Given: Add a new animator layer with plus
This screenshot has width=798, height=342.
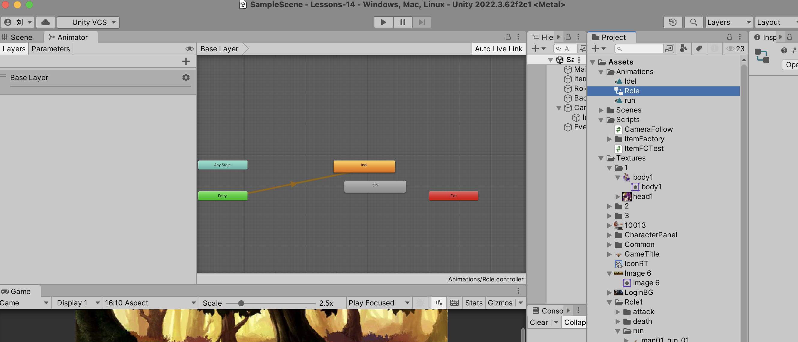Looking at the screenshot, I should [186, 61].
